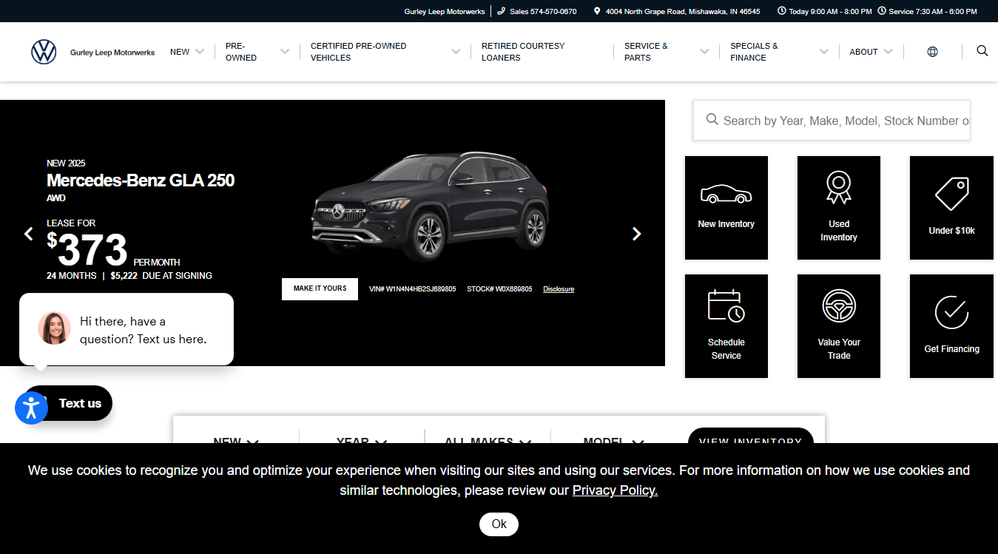Open RETIRED COURTESY LOANERS menu item

tap(523, 52)
